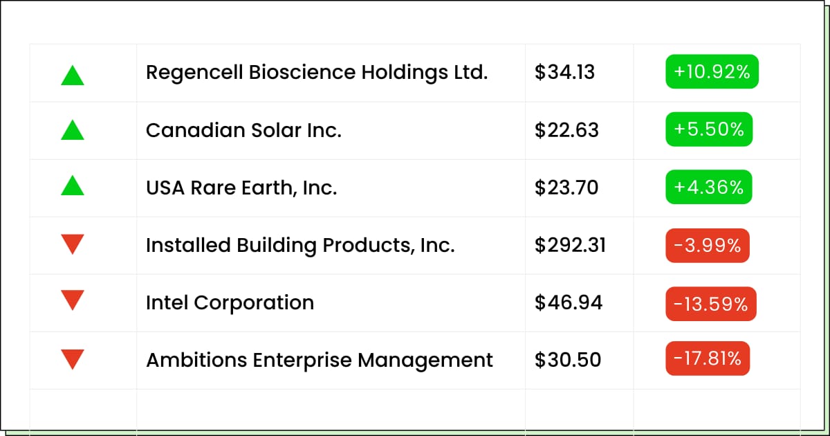Select USA Rare Earth, Inc. name
The image size is (830, 436).
click(241, 188)
